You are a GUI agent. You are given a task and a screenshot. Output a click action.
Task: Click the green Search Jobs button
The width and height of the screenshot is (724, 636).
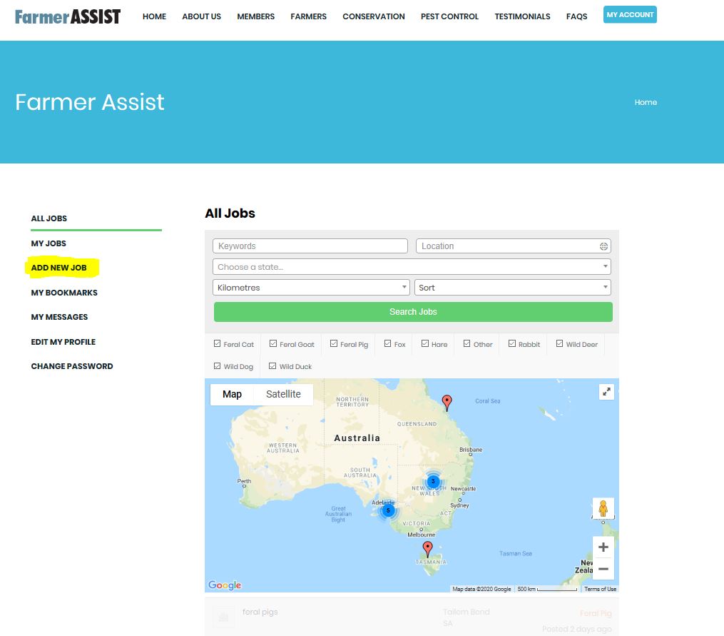point(413,312)
